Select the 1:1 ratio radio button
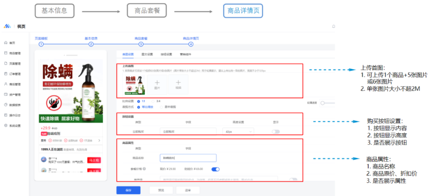This screenshot has height=196, width=434. click(139, 101)
